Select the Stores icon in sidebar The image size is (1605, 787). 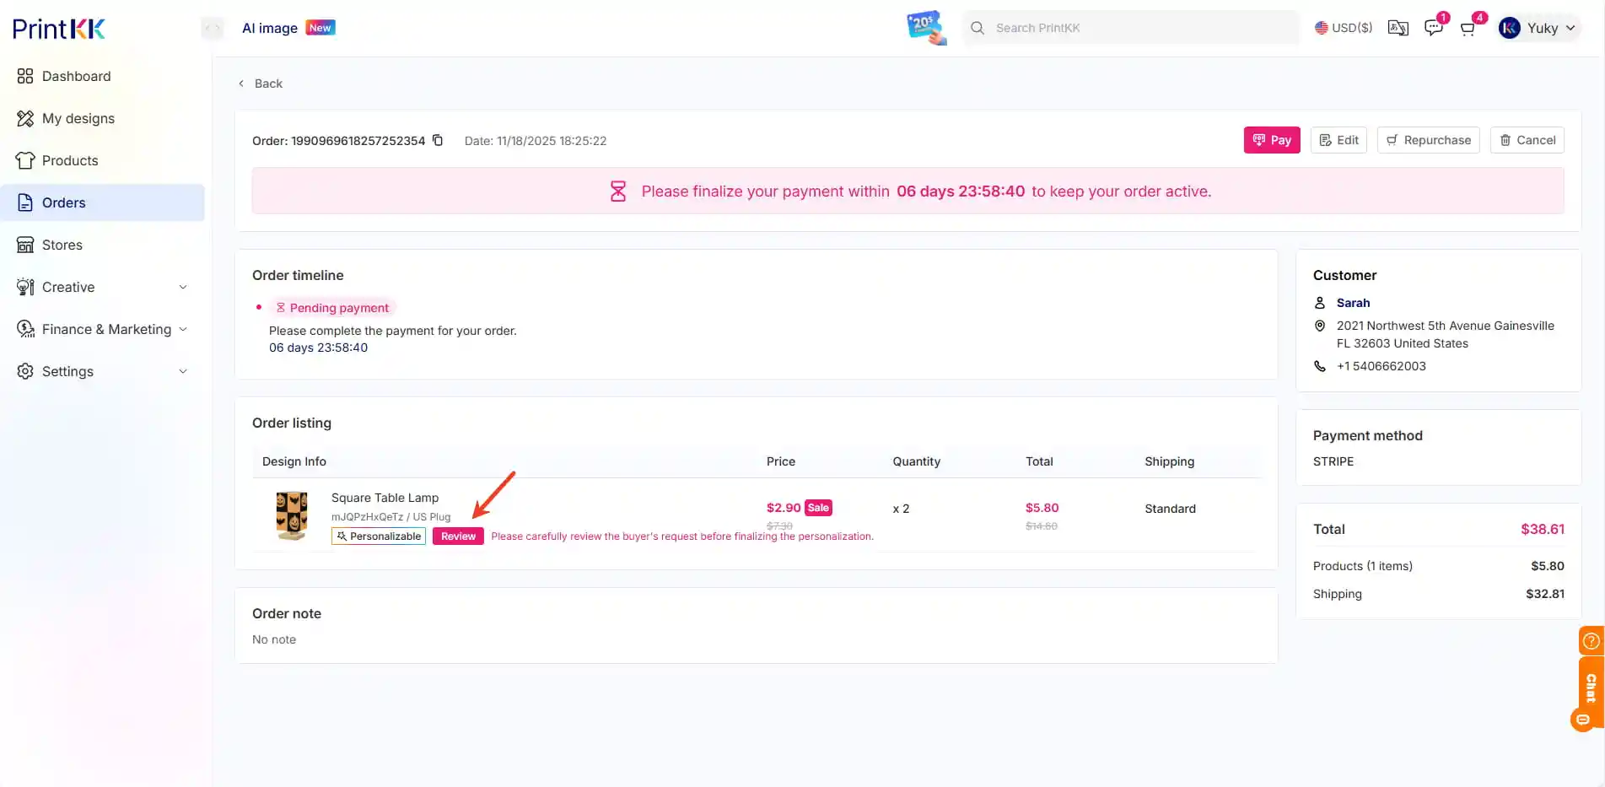coord(25,245)
